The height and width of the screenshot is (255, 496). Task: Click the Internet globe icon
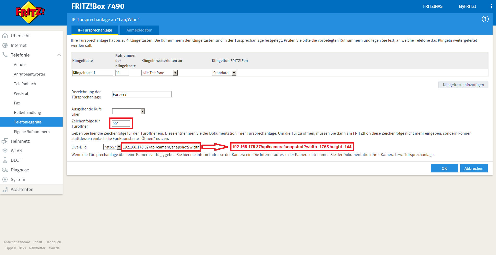5,45
